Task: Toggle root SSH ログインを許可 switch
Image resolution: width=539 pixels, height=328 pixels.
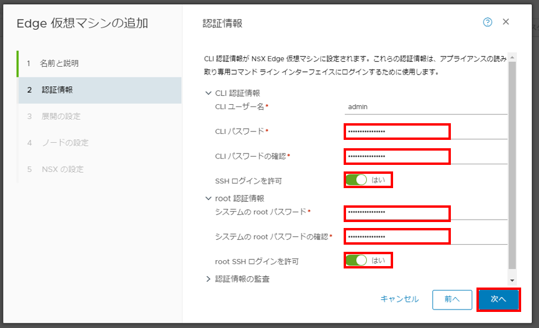Action: coord(357,260)
